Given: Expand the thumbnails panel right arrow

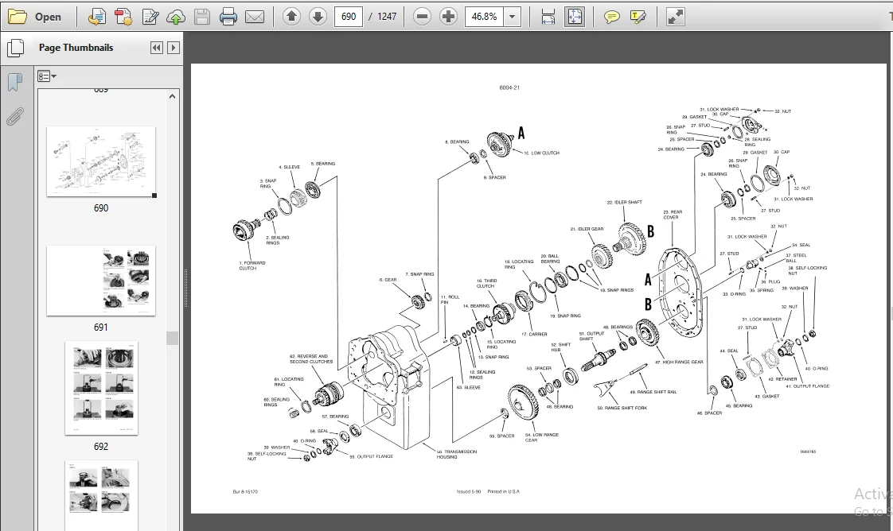Looking at the screenshot, I should pos(174,48).
